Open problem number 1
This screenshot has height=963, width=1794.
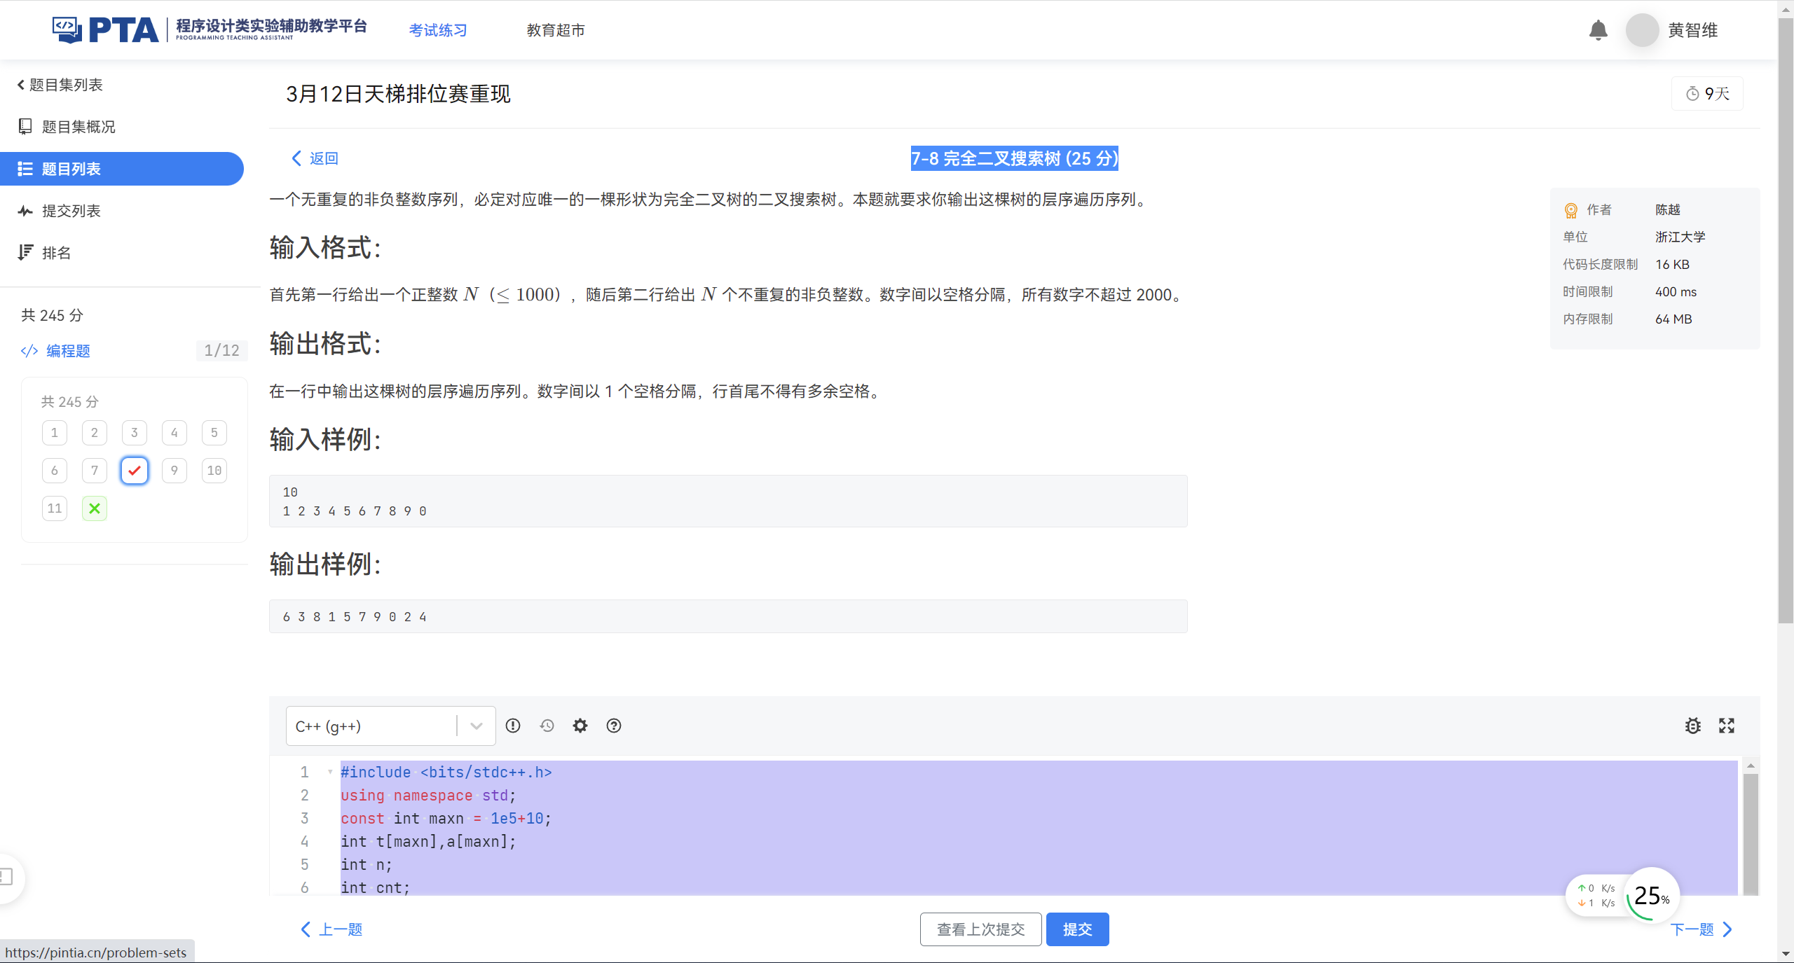(x=55, y=433)
